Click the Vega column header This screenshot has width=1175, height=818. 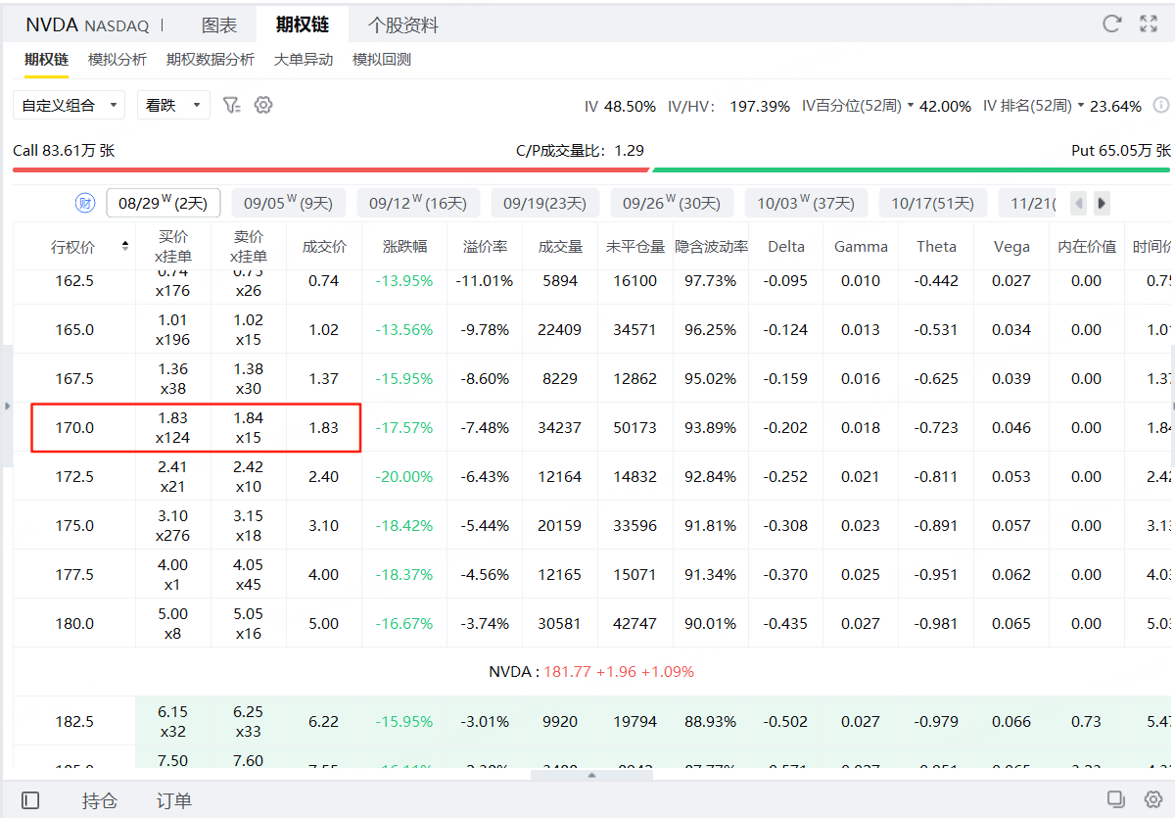coord(1011,246)
